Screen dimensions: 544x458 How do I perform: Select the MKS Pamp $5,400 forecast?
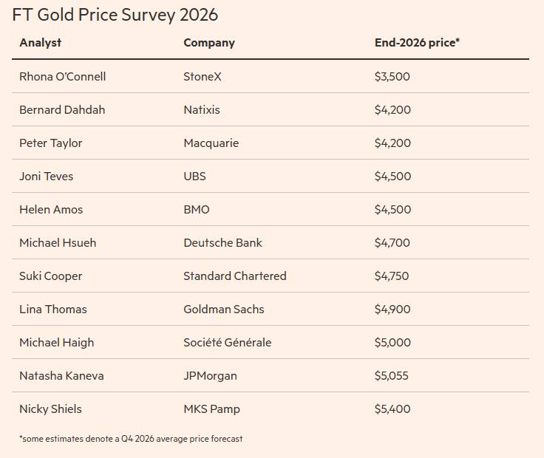392,409
